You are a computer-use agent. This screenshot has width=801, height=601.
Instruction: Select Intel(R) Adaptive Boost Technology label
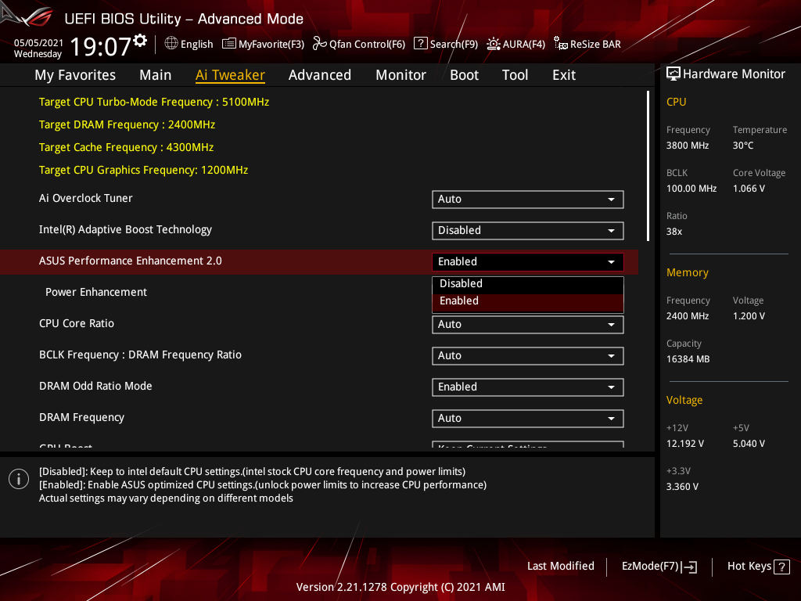tap(125, 229)
